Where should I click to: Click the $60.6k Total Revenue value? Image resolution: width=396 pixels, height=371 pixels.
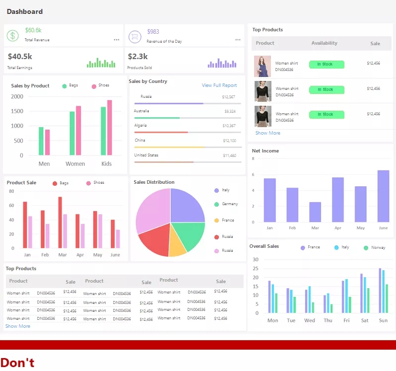pyautogui.click(x=33, y=30)
